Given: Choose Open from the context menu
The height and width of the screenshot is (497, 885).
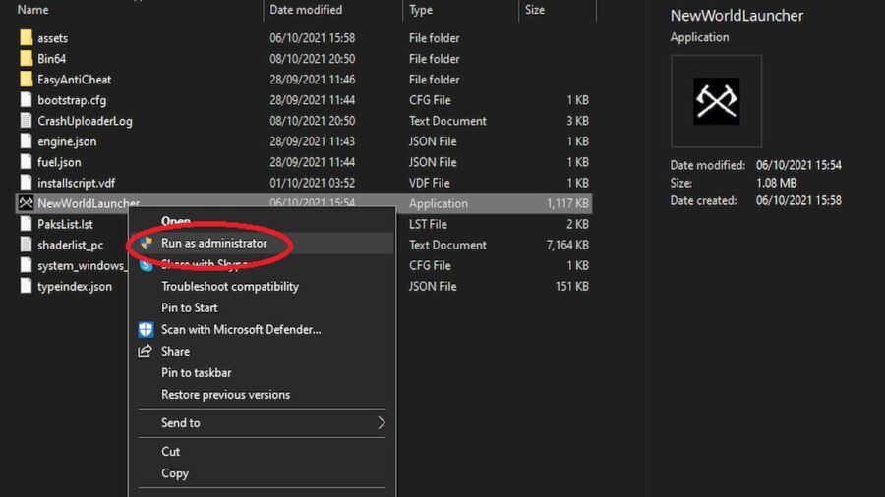Looking at the screenshot, I should [x=176, y=221].
